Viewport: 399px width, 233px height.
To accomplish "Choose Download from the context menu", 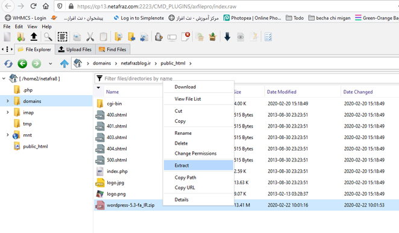I will point(198,87).
